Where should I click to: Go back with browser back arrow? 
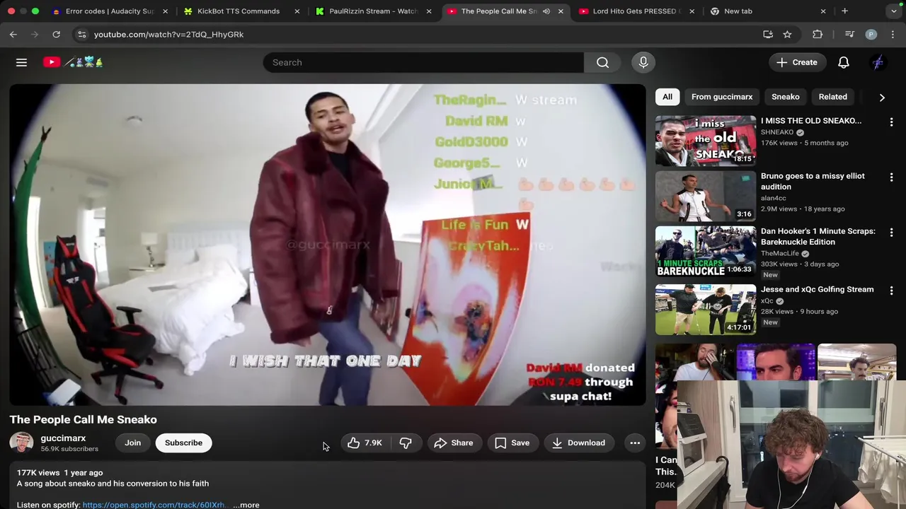13,34
